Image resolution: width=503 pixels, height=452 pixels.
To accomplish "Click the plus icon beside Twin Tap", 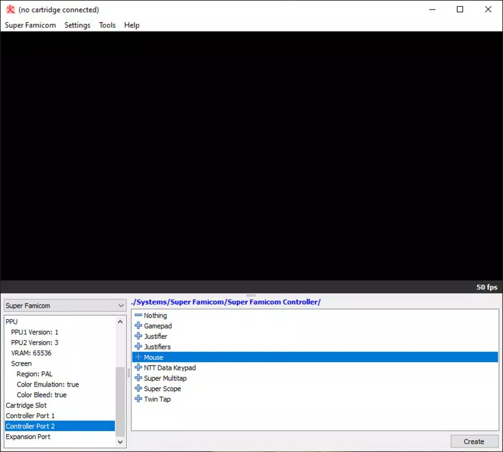I will (x=138, y=399).
